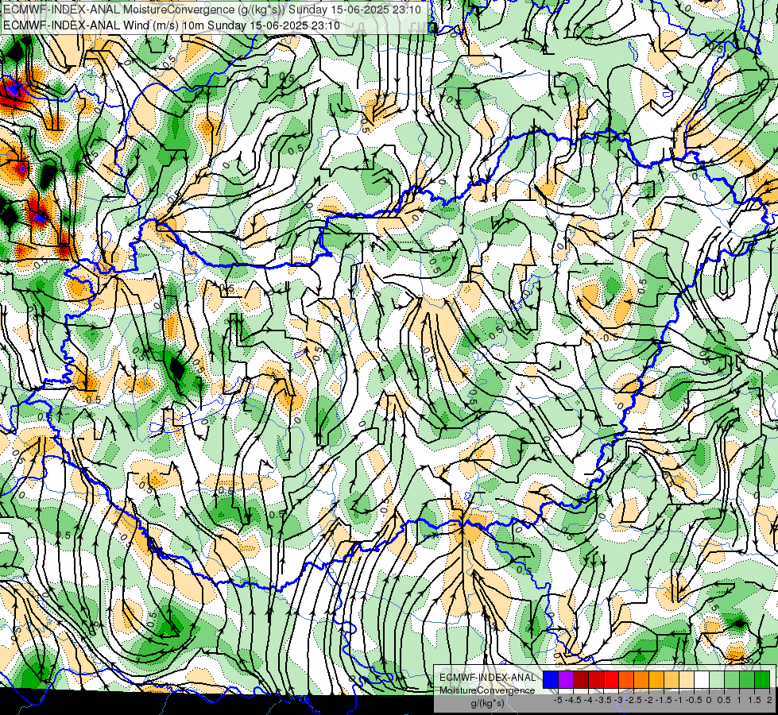The height and width of the screenshot is (715, 778).
Task: Select the medium green swatch between 1 and 1.5
Action: (747, 679)
